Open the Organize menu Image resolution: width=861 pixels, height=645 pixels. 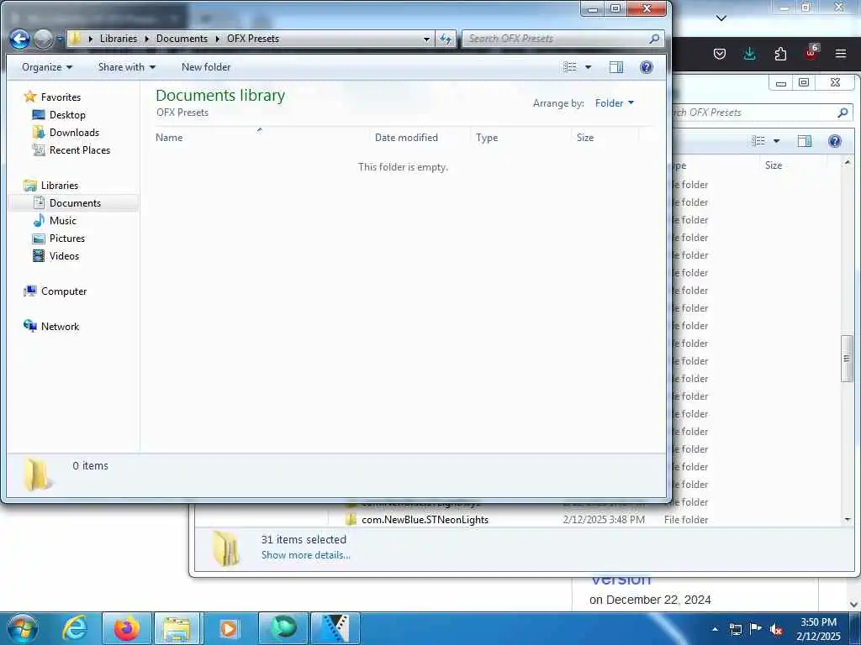tap(47, 67)
